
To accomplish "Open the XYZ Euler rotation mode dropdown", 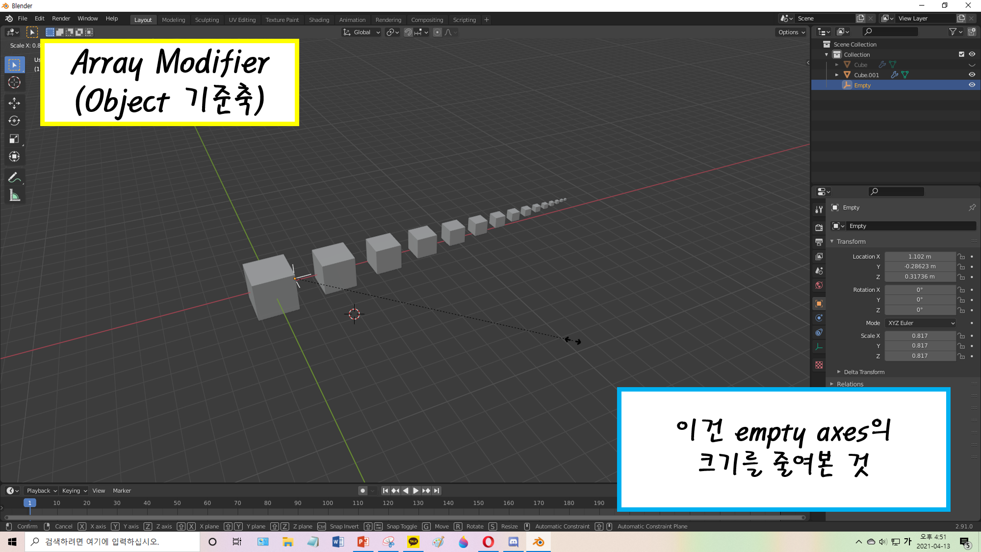I will pyautogui.click(x=921, y=323).
